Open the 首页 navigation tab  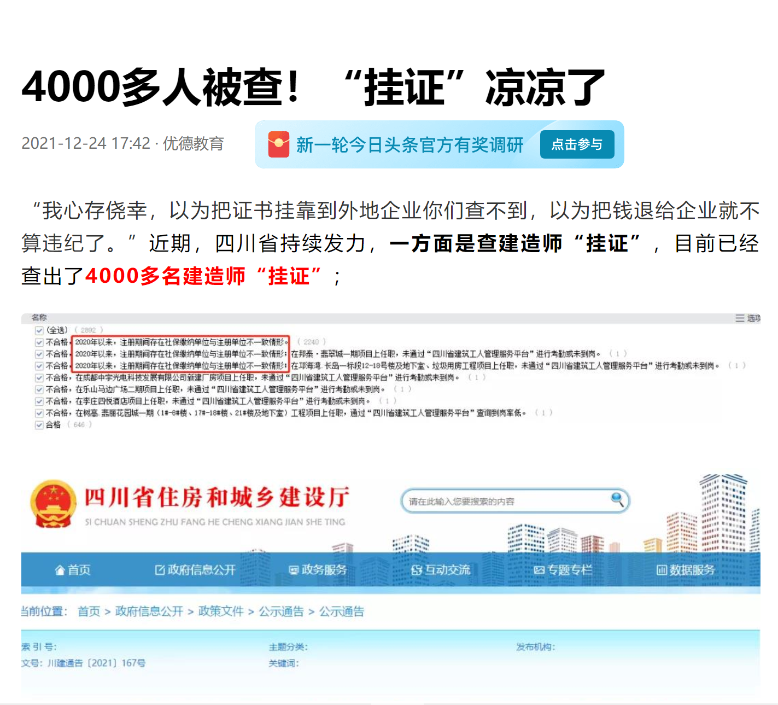click(73, 570)
